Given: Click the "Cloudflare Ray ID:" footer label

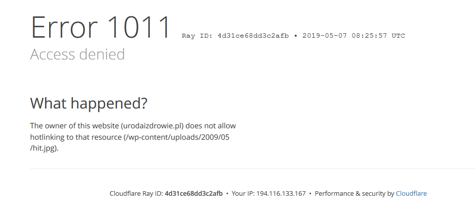Looking at the screenshot, I should [136, 194].
